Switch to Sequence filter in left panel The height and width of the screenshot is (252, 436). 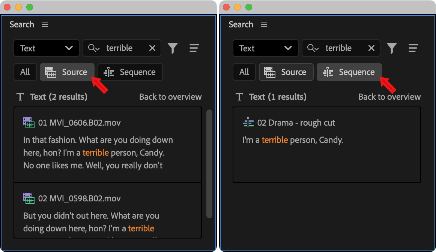click(x=130, y=72)
